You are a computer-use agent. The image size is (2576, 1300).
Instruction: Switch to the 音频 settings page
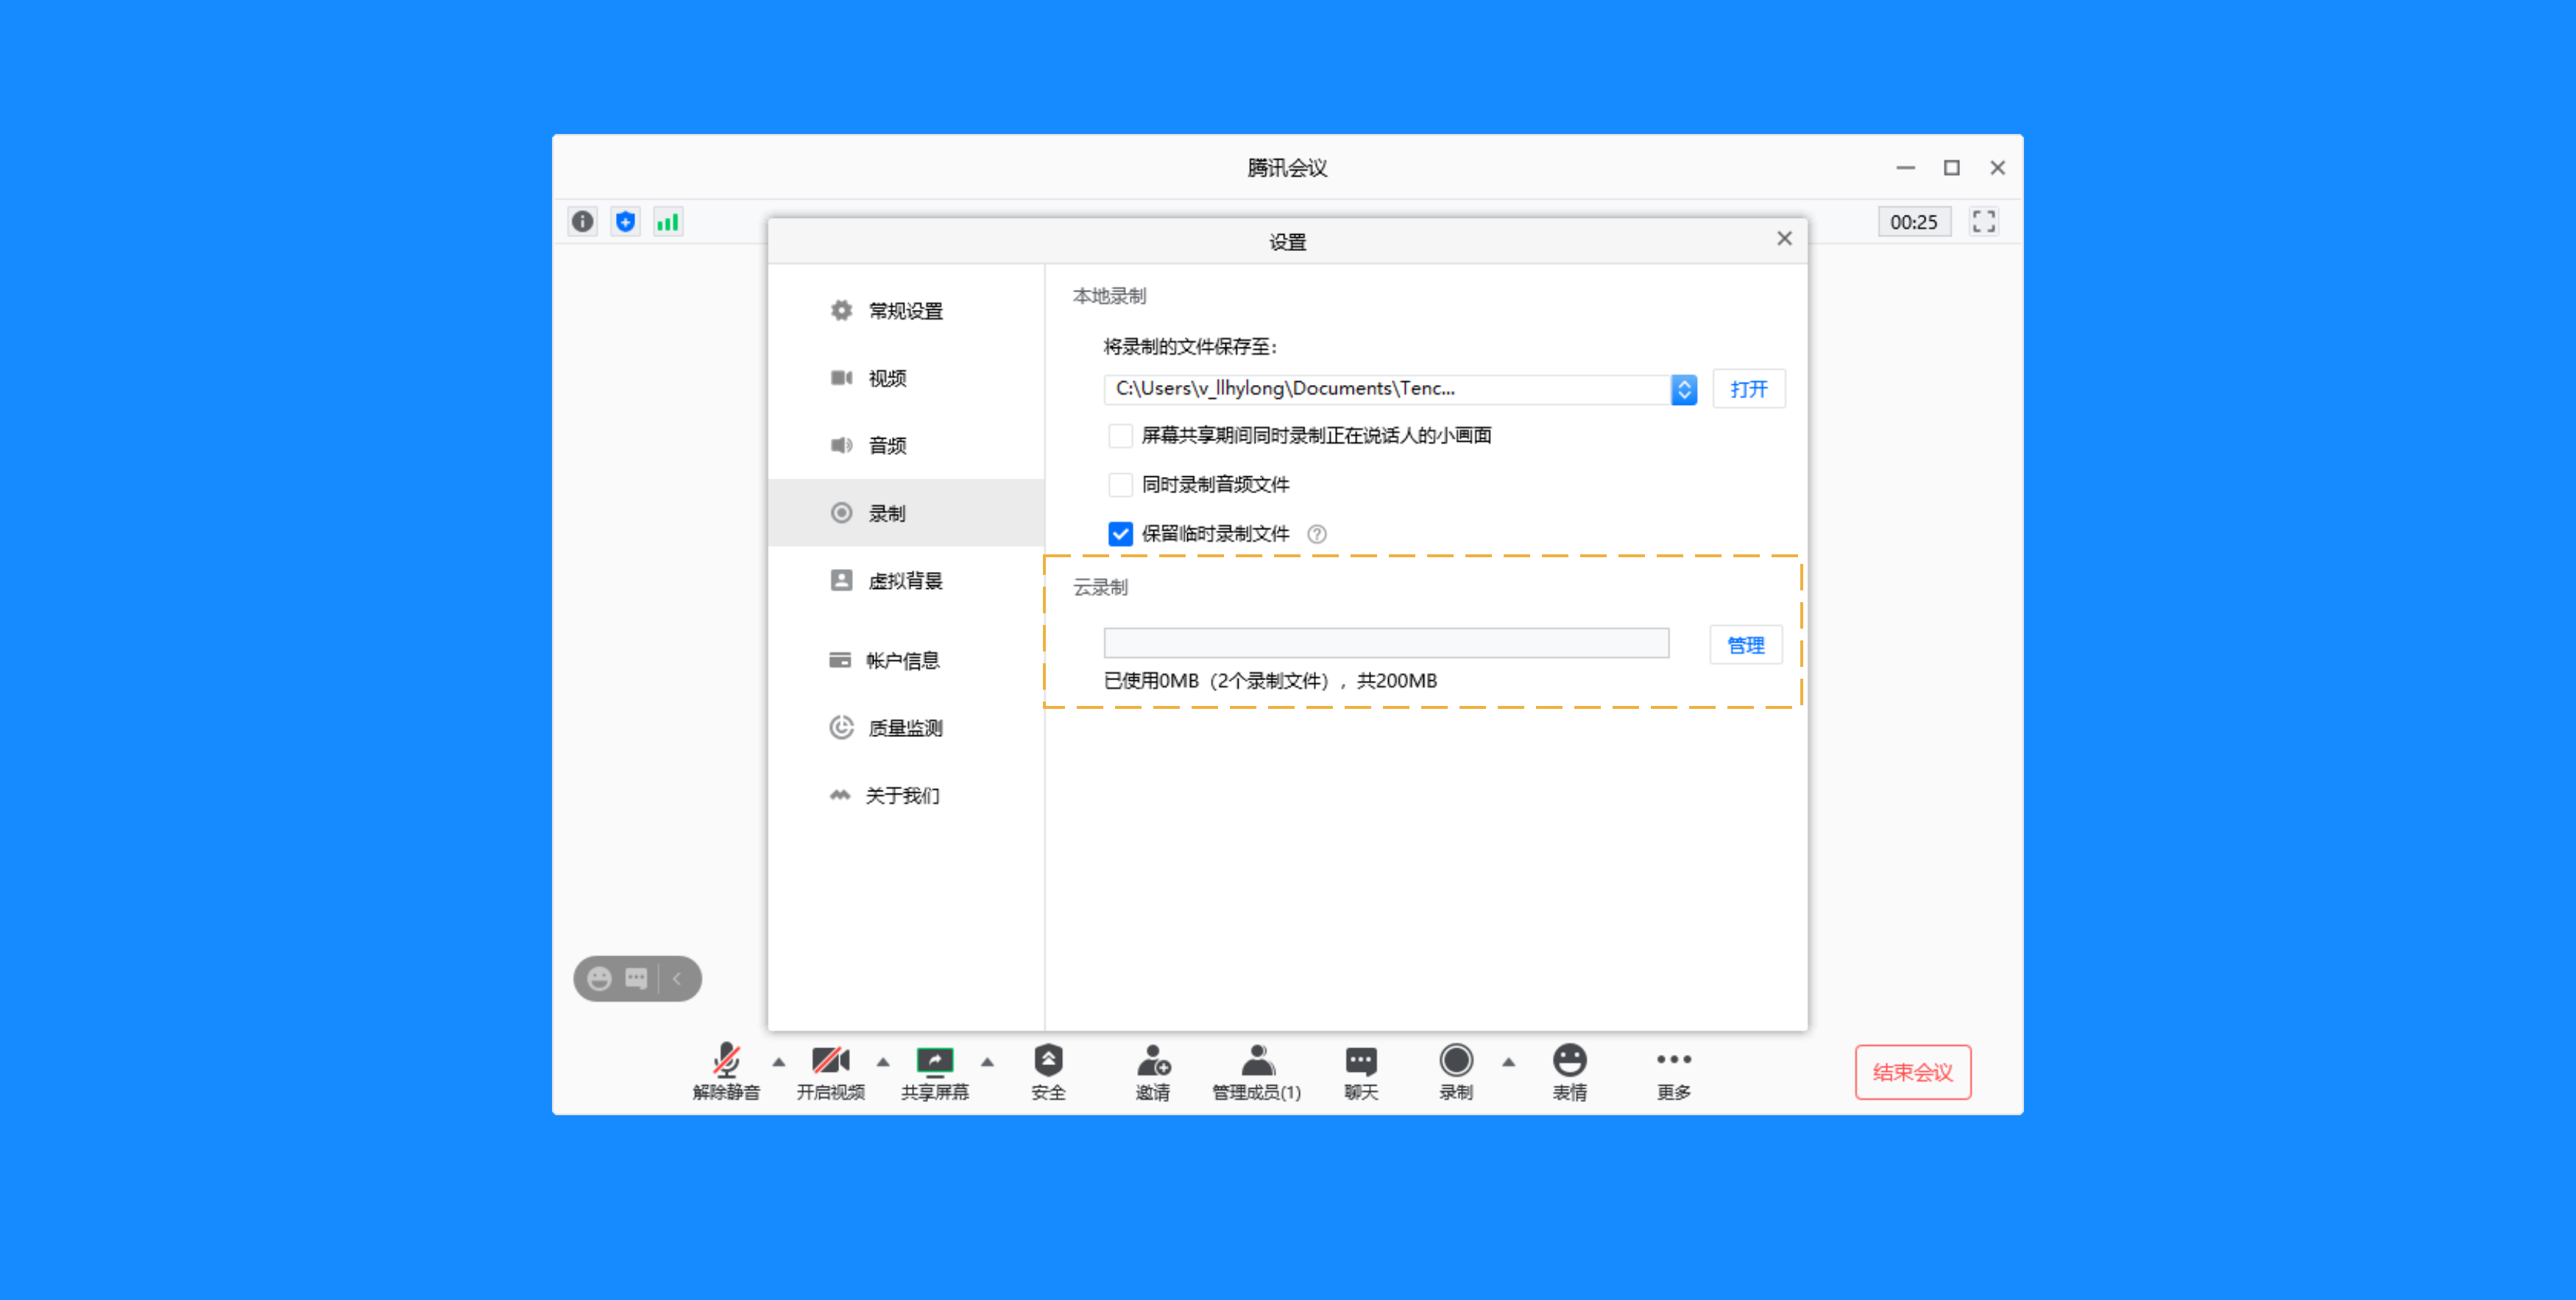coord(907,445)
